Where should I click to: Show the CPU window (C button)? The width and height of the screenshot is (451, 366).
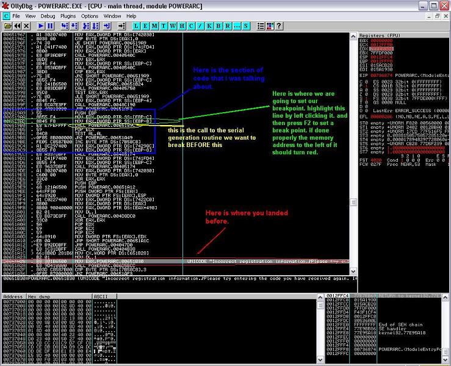[x=191, y=26]
